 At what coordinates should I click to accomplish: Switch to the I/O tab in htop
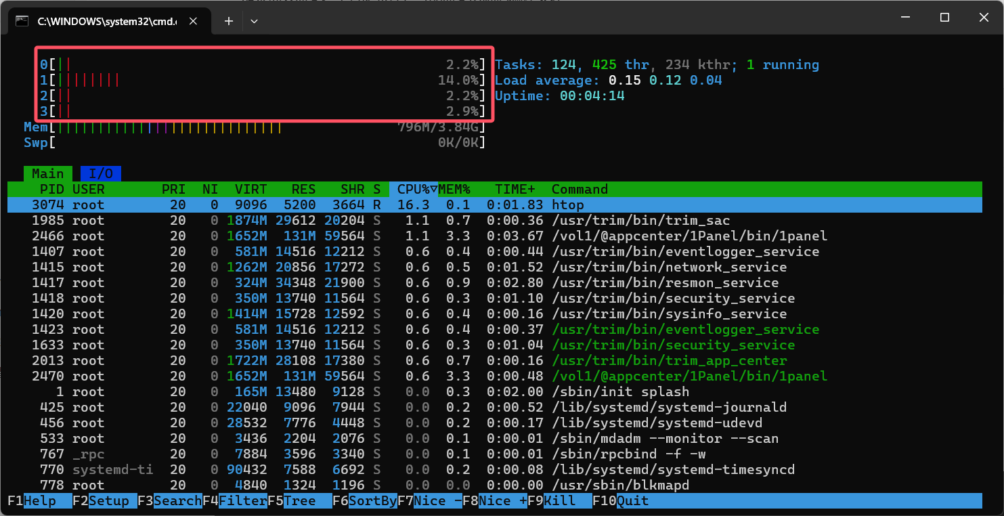point(101,173)
